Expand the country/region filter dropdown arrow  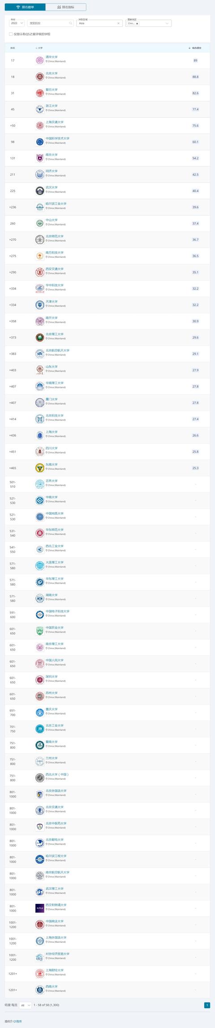pos(168,23)
